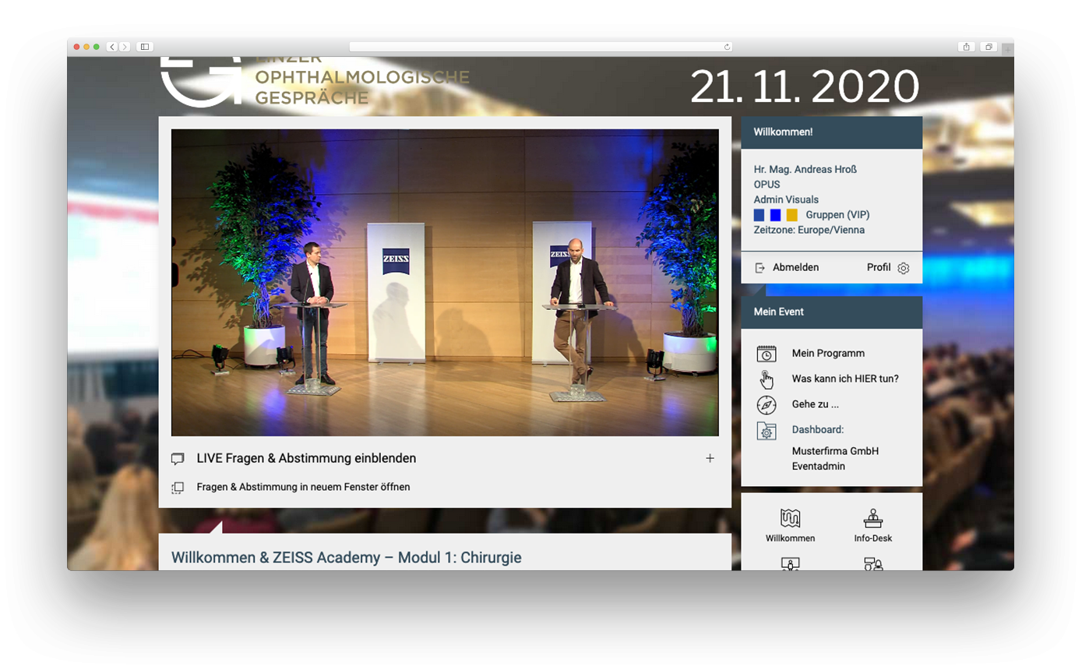Expand LIVE Fragen & Abstimmung with plus
Screen dimensions: 1082x666
tap(710, 458)
